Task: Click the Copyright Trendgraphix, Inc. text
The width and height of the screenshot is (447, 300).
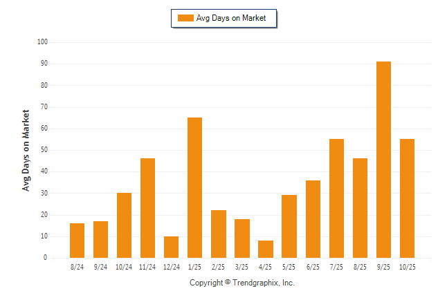Action: click(242, 283)
